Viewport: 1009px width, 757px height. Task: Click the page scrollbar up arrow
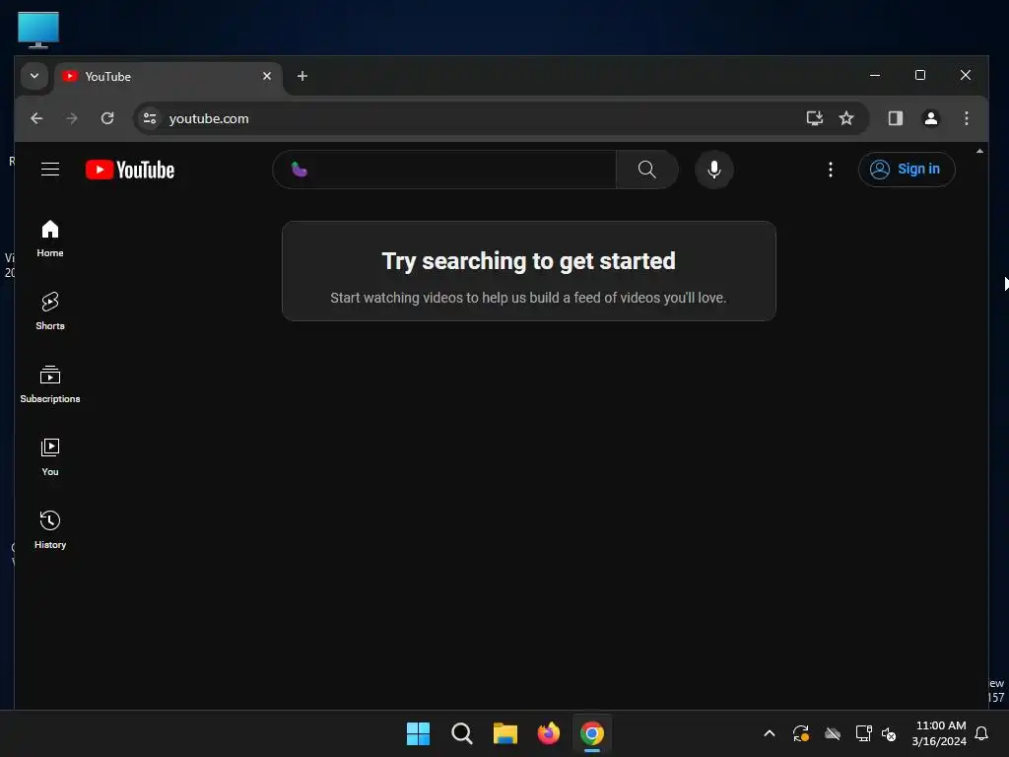[x=979, y=151]
